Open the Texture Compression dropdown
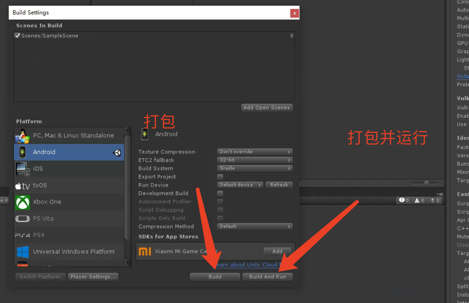Viewport: 469px width, 303px height. click(x=255, y=151)
